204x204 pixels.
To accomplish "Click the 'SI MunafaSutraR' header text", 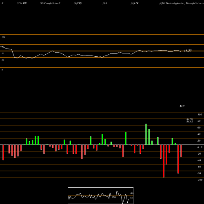I will (50, 3).
